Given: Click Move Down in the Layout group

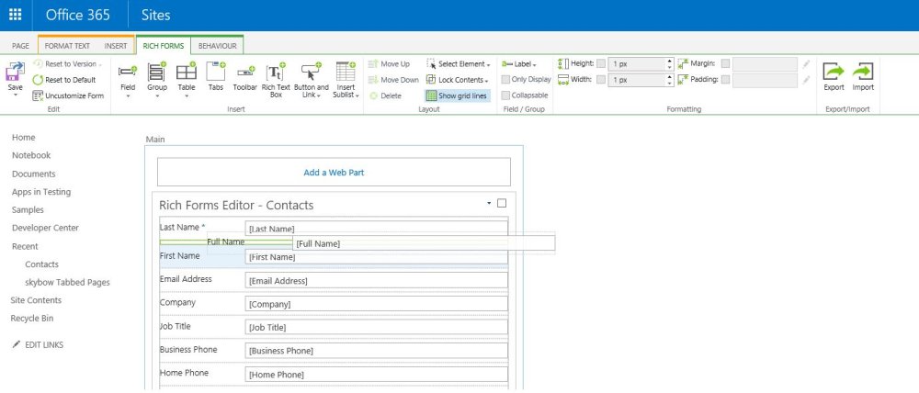Looking at the screenshot, I should tap(394, 80).
